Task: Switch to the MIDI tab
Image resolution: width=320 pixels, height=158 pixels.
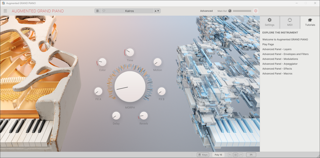Action: click(290, 22)
